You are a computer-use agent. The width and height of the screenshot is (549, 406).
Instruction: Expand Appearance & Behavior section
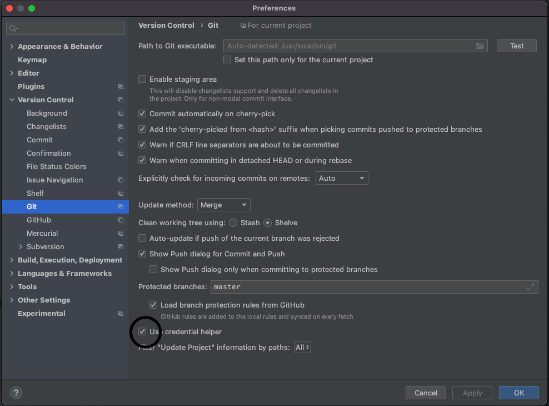[12, 46]
